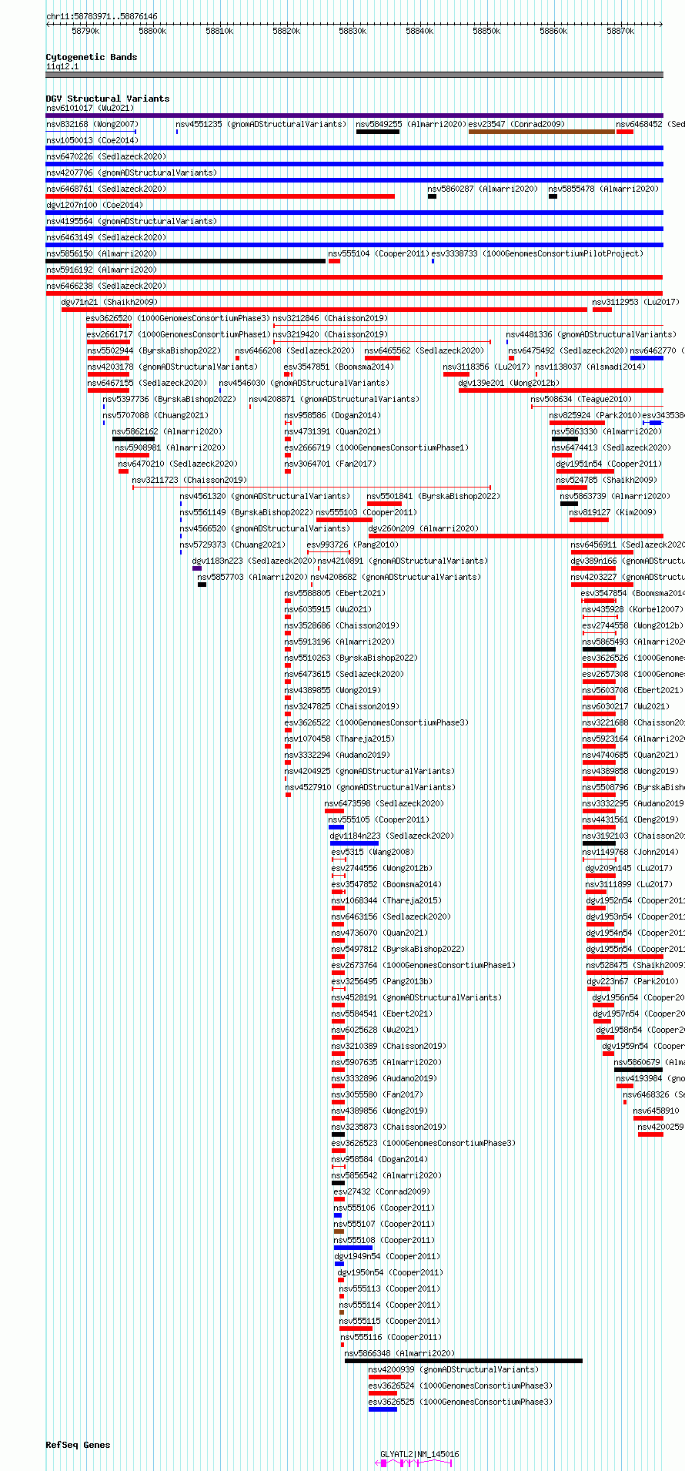Click the DGV Structural Variants track title
The image size is (685, 1471).
coord(108,99)
